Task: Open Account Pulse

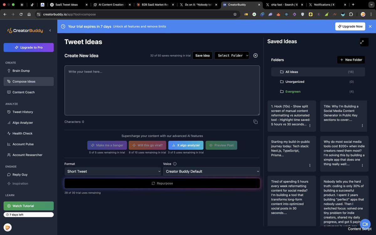Action: (29, 144)
